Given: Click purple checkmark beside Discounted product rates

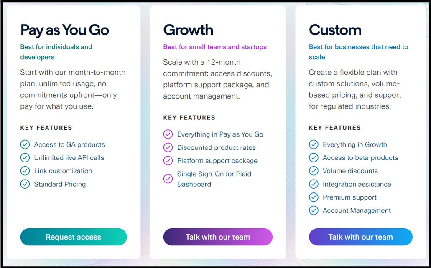Looking at the screenshot, I should pyautogui.click(x=168, y=147).
